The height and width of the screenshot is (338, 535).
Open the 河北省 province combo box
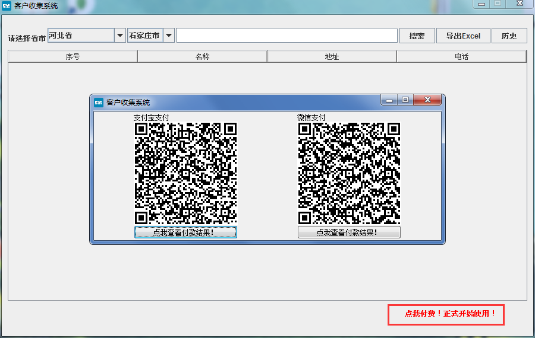point(81,36)
